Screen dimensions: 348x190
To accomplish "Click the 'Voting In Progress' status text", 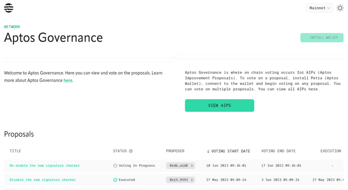I will (137, 165).
